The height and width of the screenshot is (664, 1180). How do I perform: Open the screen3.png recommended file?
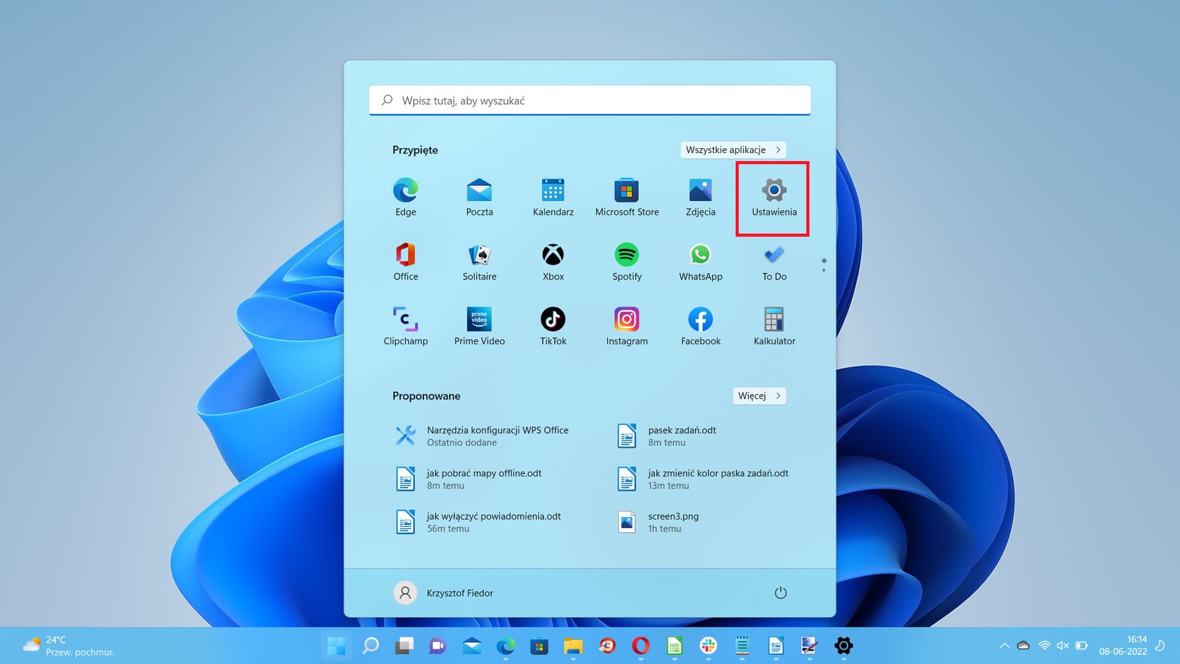pyautogui.click(x=659, y=522)
